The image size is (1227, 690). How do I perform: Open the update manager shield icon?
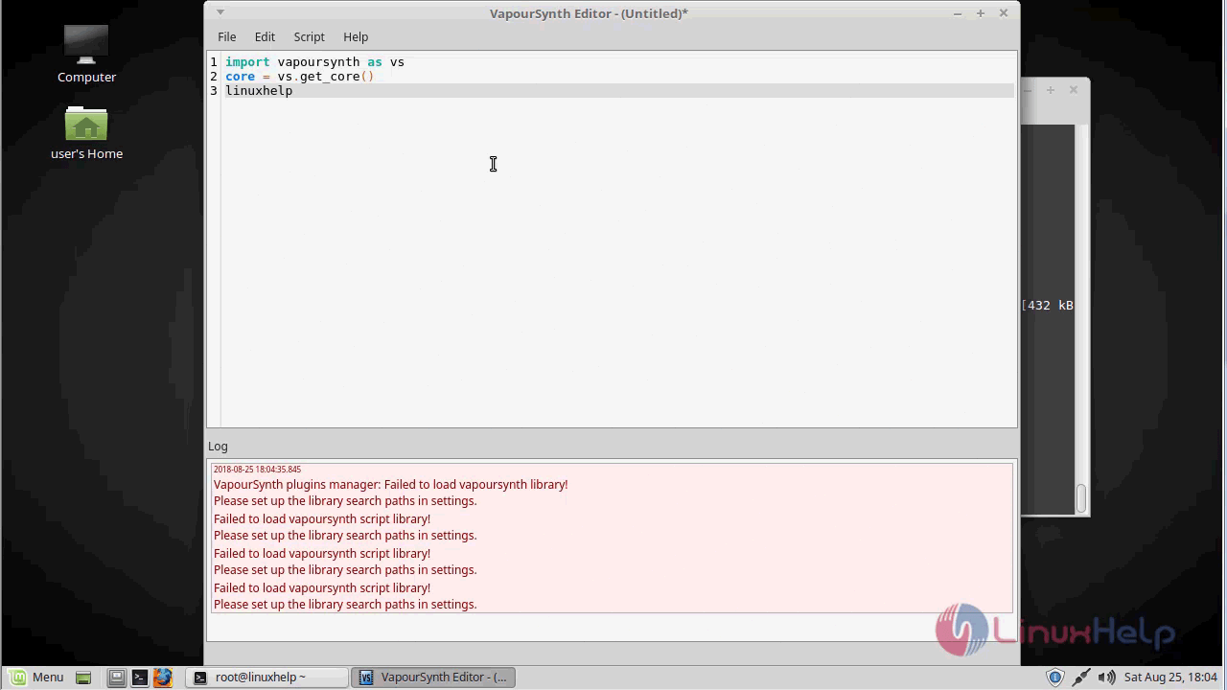pos(1054,678)
